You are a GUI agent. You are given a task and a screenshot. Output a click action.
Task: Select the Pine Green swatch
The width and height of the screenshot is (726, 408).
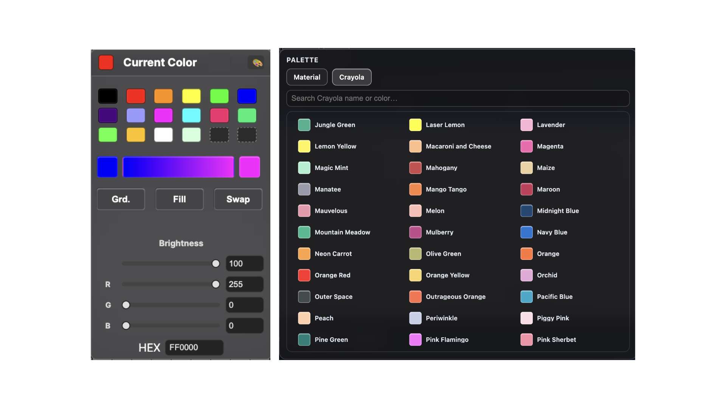pyautogui.click(x=304, y=339)
